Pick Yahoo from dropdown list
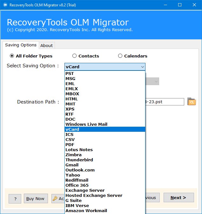 click(105, 175)
